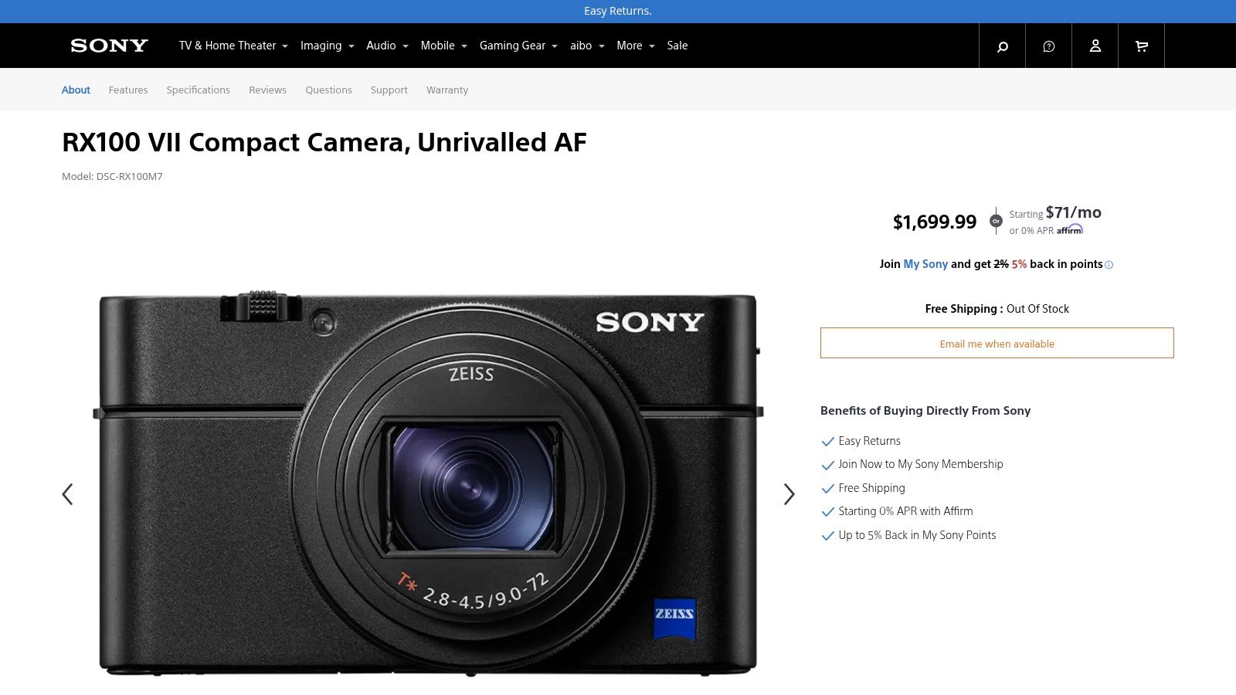
Task: Expand the More menu
Action: [636, 46]
